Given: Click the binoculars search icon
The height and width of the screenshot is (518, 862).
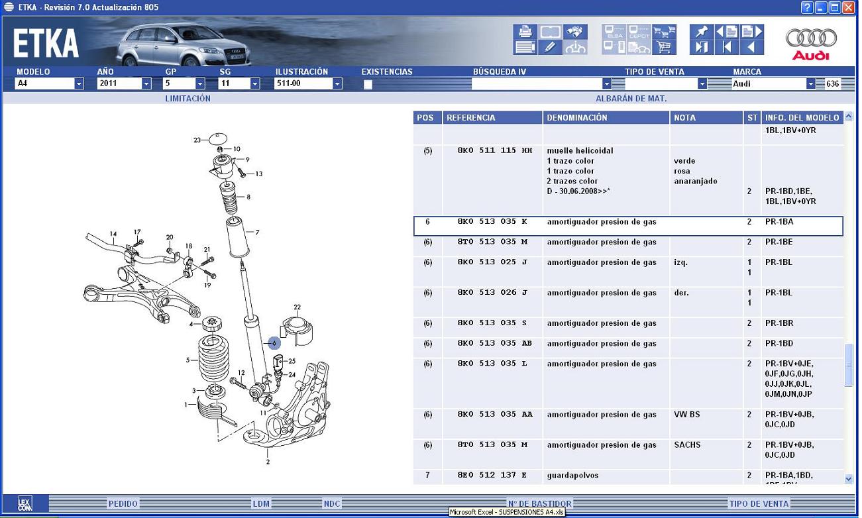Looking at the screenshot, I should 575,32.
